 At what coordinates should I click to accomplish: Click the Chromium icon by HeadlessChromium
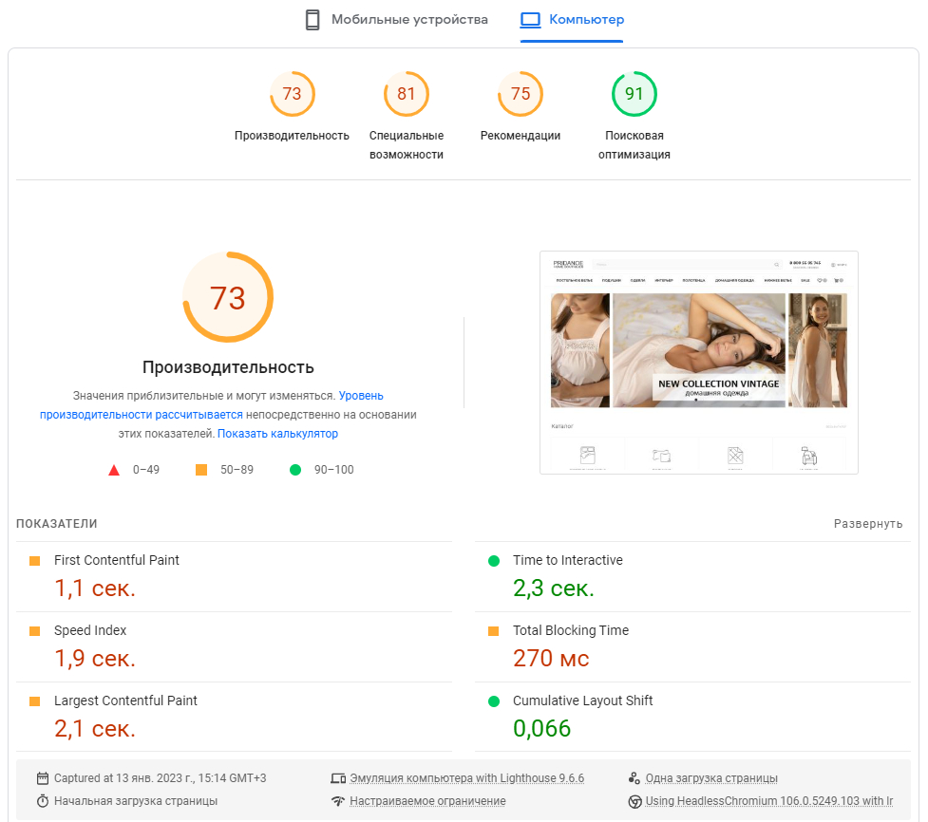click(634, 801)
